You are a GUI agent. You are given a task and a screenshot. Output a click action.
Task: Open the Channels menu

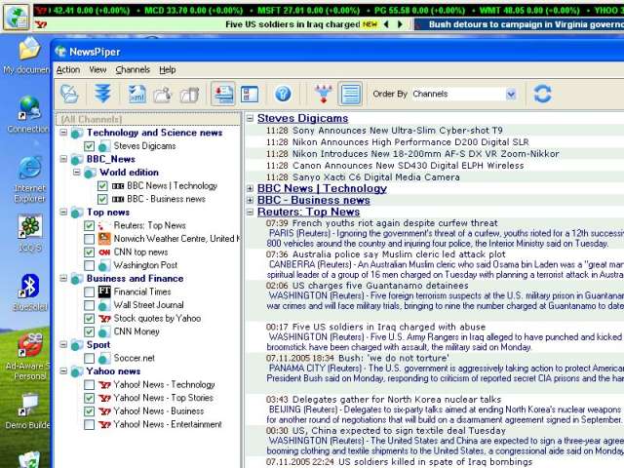pyautogui.click(x=133, y=70)
